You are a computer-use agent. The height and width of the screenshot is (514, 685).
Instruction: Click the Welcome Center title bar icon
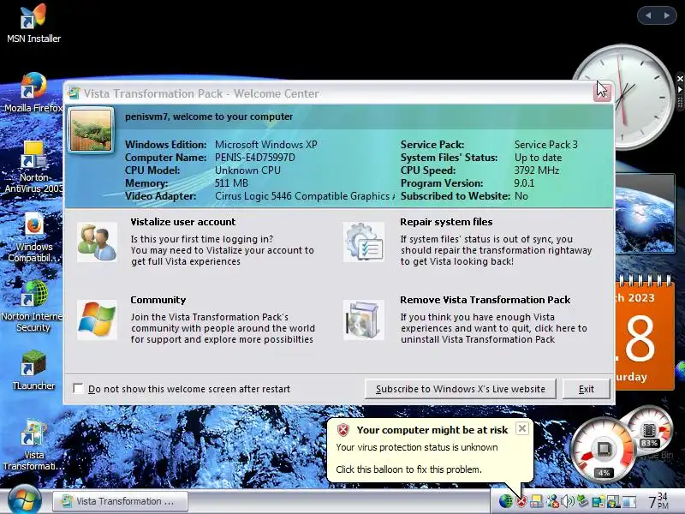point(74,93)
